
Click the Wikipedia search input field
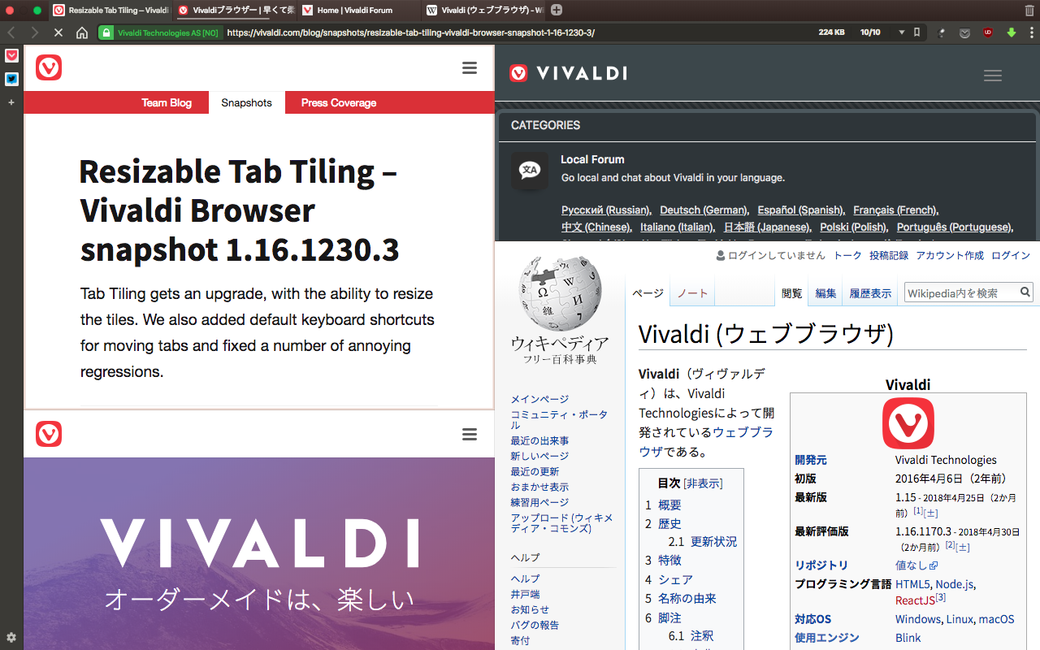pos(961,292)
